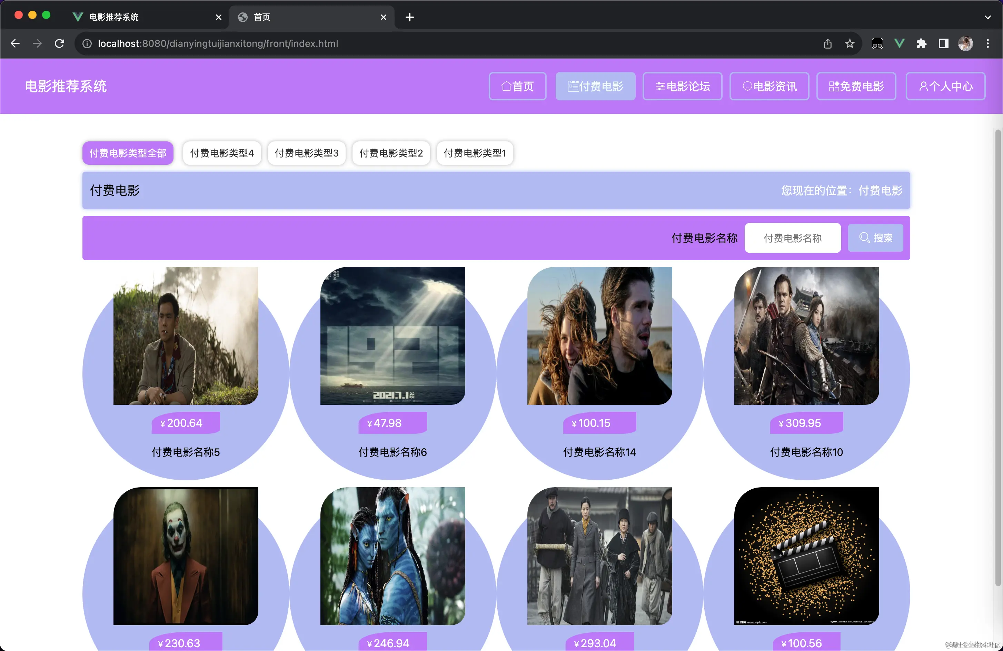The height and width of the screenshot is (651, 1003).
Task: Click the site info icon in address bar
Action: 87,43
